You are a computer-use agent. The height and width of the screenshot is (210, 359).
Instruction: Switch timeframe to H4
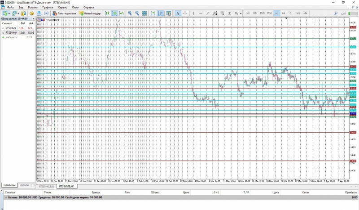pos(284,13)
